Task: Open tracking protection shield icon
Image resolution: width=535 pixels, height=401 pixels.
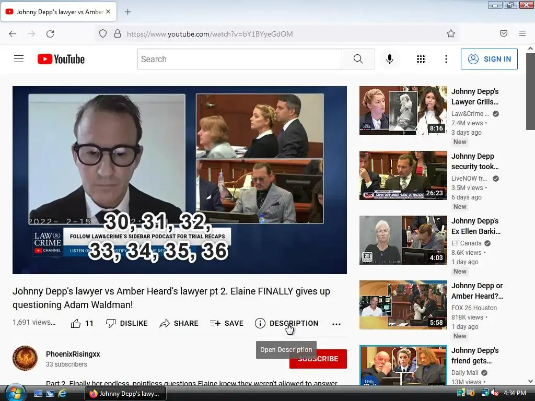Action: click(x=103, y=34)
